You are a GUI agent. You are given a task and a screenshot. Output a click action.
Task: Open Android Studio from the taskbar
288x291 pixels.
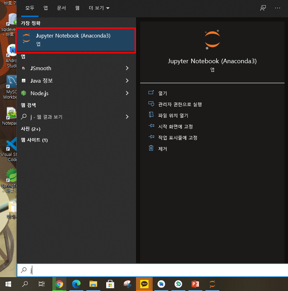(x=161, y=284)
